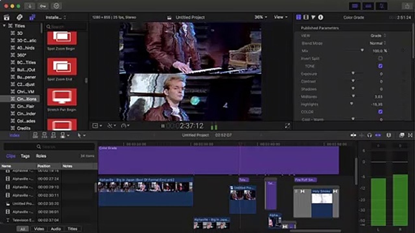
Task: Adjust the Exposure slider handle
Action: pyautogui.click(x=353, y=73)
